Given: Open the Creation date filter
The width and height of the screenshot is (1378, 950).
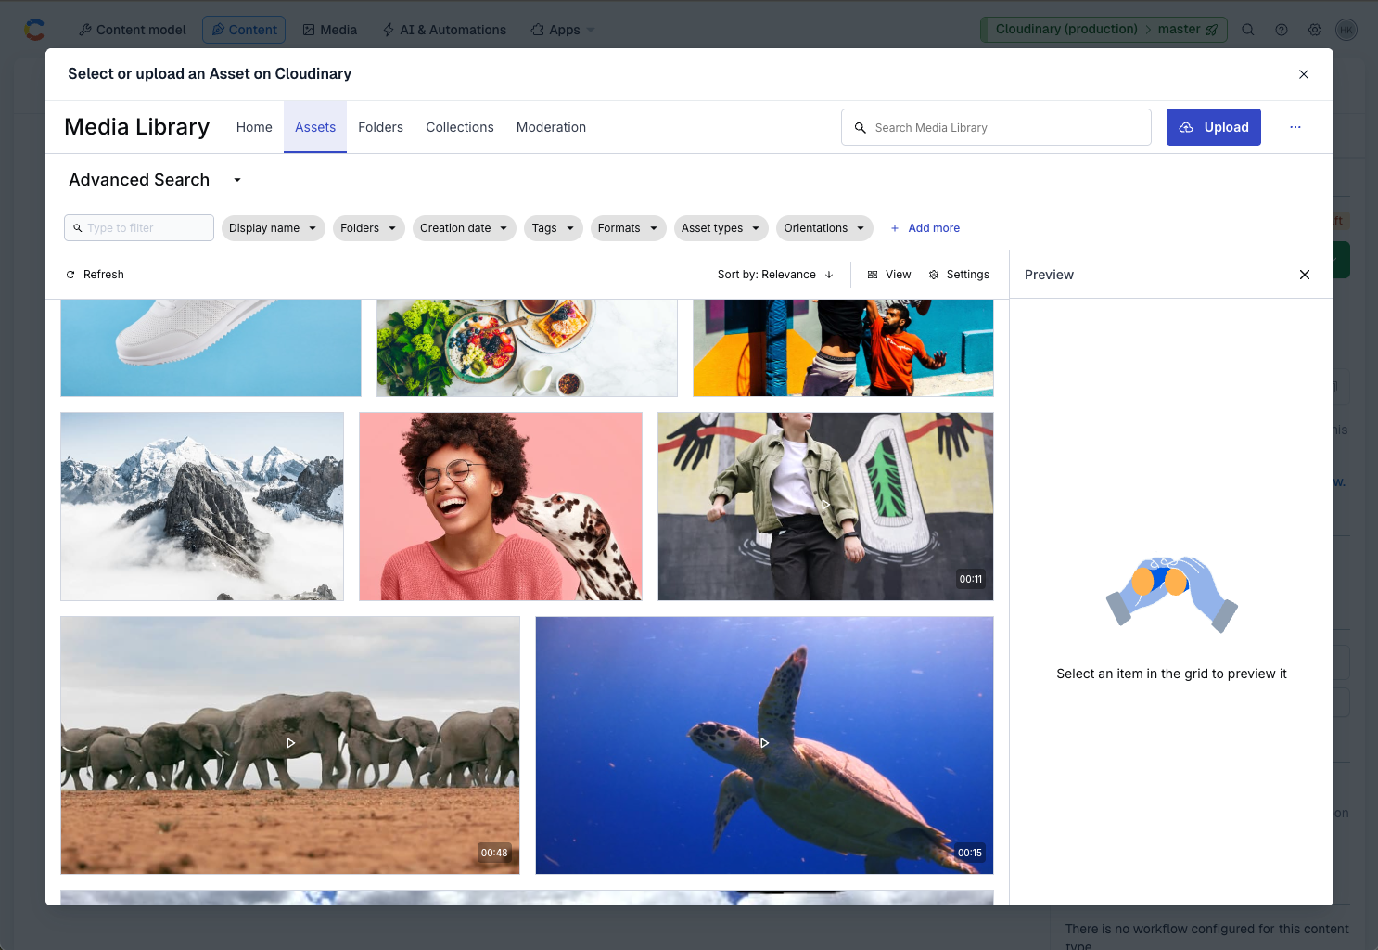Looking at the screenshot, I should (464, 228).
